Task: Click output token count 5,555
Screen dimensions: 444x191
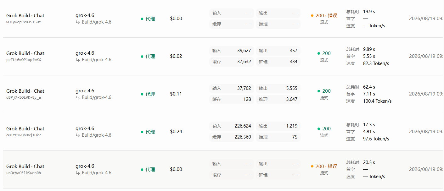Action: tap(292, 88)
